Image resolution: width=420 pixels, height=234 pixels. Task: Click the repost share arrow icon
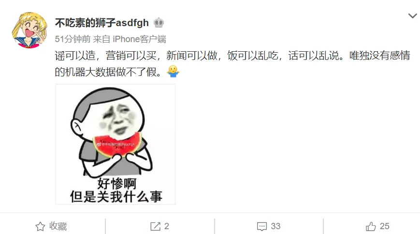pos(155,226)
